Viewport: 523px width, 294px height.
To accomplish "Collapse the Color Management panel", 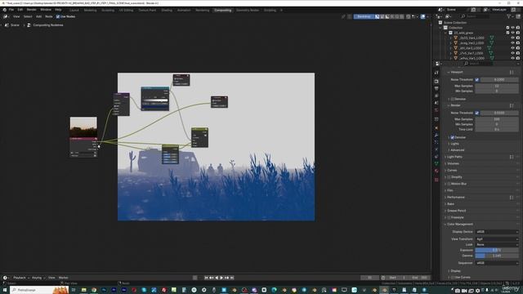I will point(460,225).
